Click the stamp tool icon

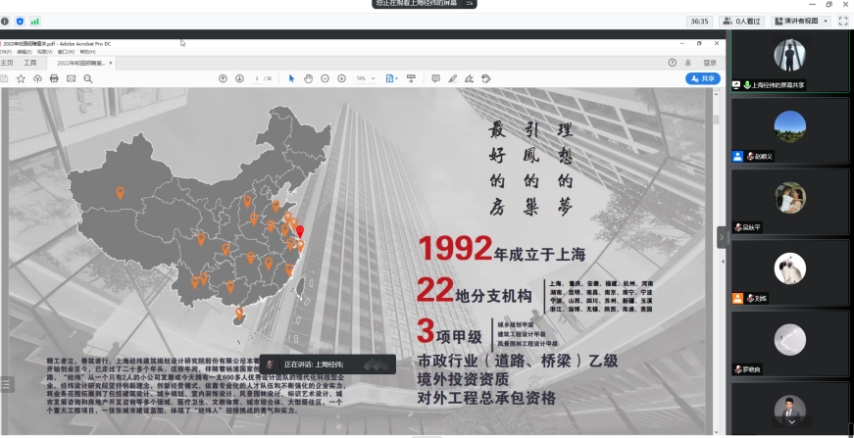coord(486,78)
